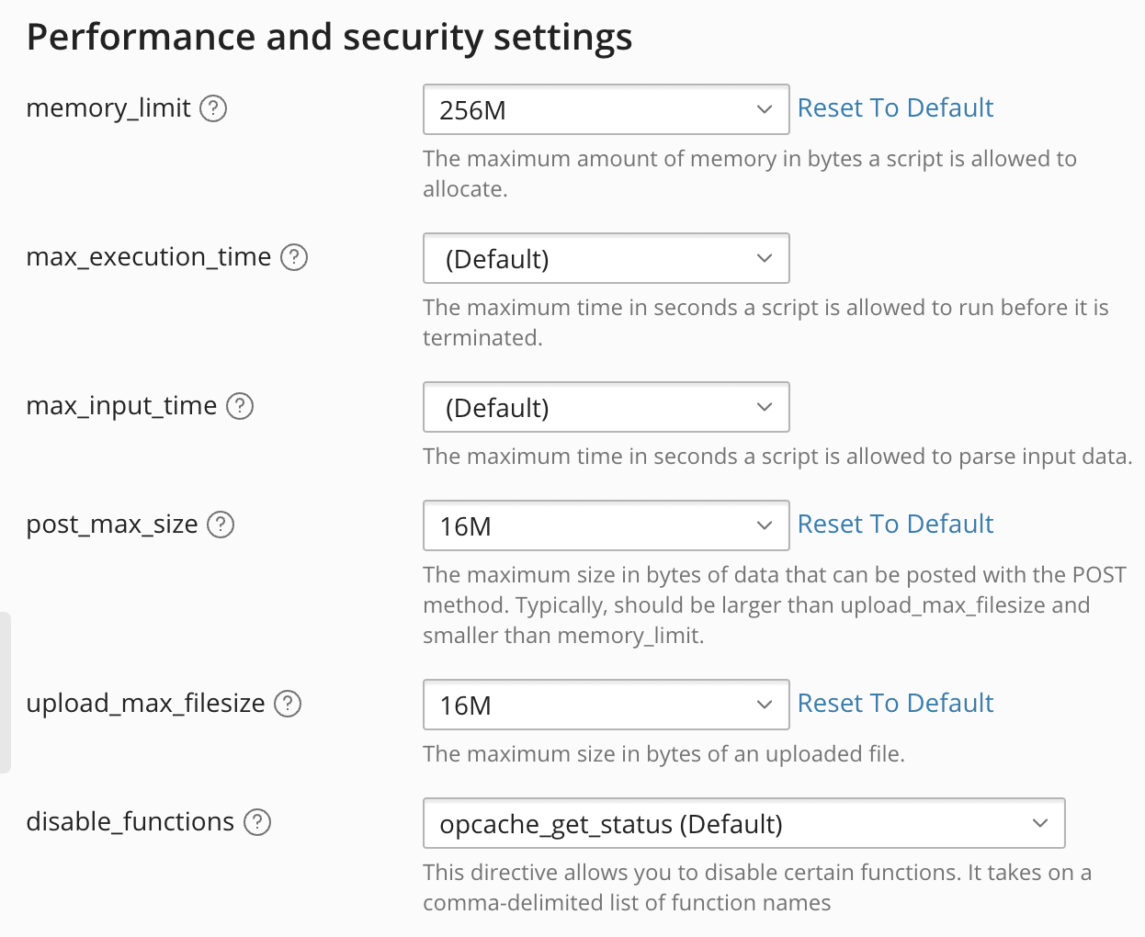Click the max_input_time help icon
This screenshot has height=937, width=1145.
click(240, 406)
